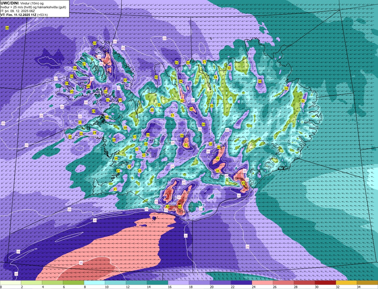Select the above-34 m/s dark gold legend swatch
The height and width of the screenshot is (289, 378).
click(367, 283)
